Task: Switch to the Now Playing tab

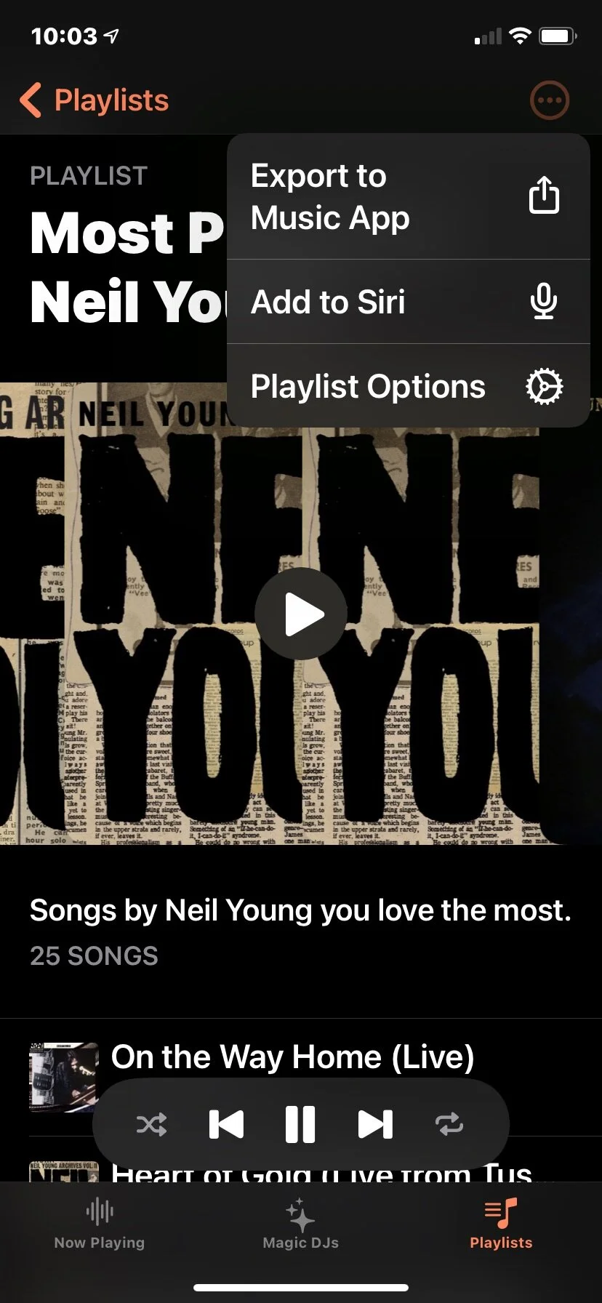Action: pyautogui.click(x=100, y=1224)
